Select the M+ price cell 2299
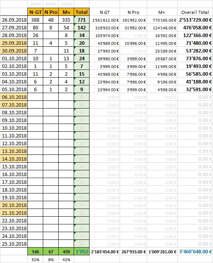Screen dimensions: 213x263 pos(66,4)
